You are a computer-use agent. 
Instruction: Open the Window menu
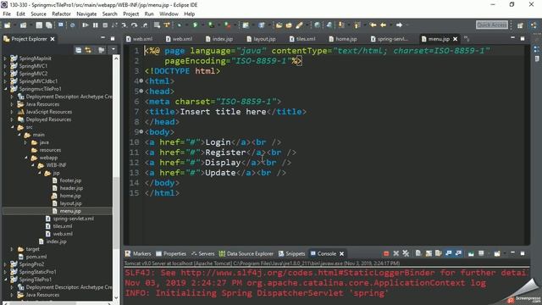click(169, 14)
